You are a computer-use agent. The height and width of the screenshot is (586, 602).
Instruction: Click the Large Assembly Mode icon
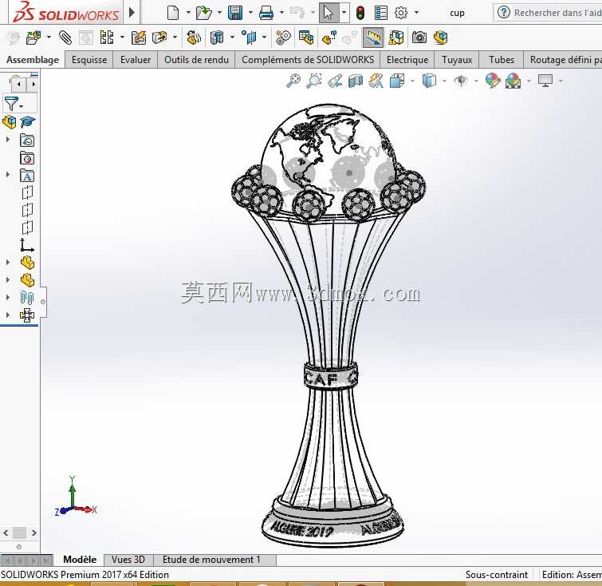441,38
